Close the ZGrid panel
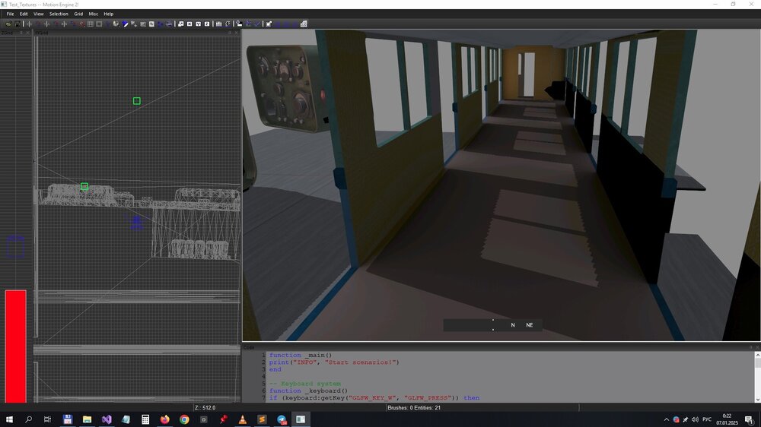This screenshot has height=427, width=761. pyautogui.click(x=27, y=33)
